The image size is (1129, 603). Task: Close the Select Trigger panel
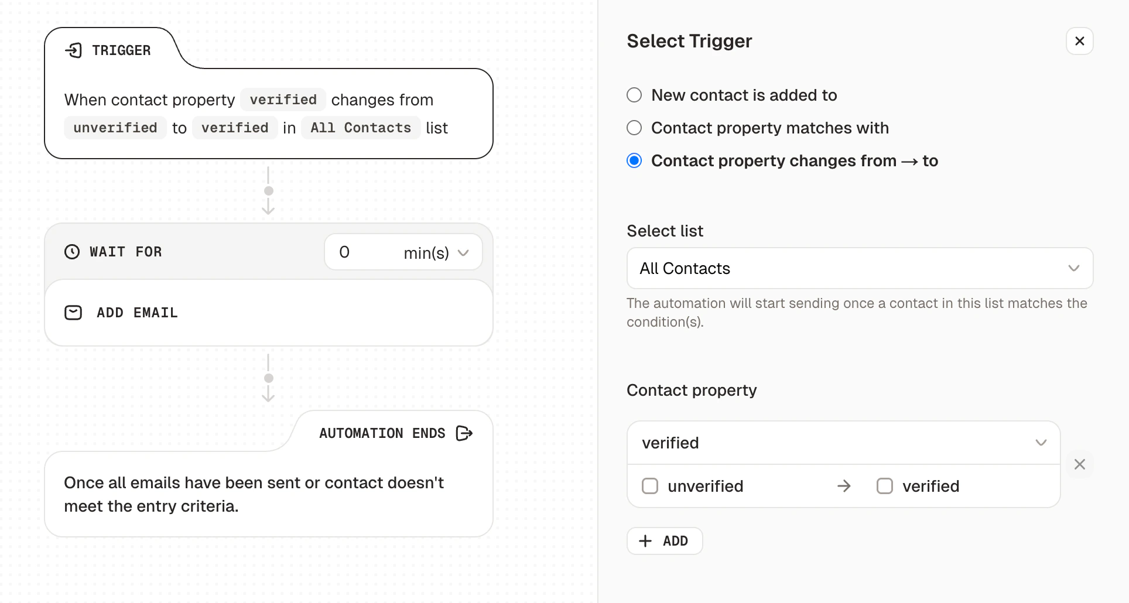[x=1080, y=41]
